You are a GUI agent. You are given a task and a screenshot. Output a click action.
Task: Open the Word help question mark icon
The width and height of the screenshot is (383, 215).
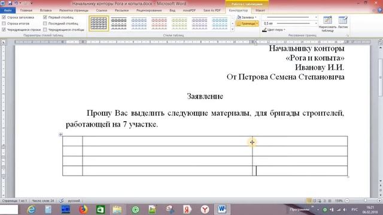click(380, 11)
